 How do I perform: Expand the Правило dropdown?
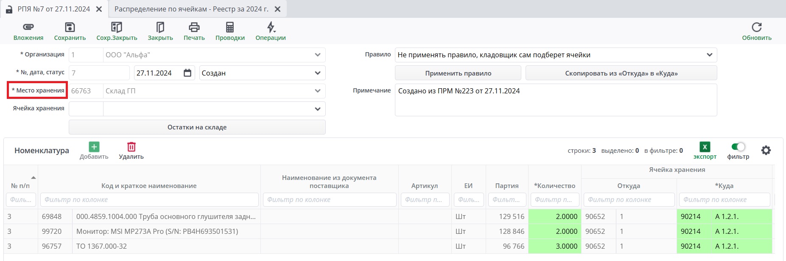(x=709, y=55)
